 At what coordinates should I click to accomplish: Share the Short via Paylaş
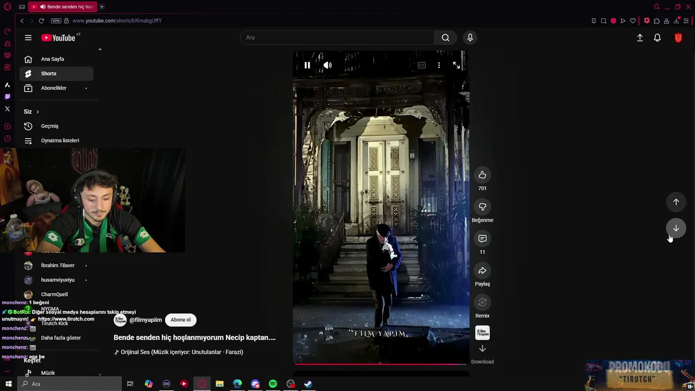click(482, 270)
